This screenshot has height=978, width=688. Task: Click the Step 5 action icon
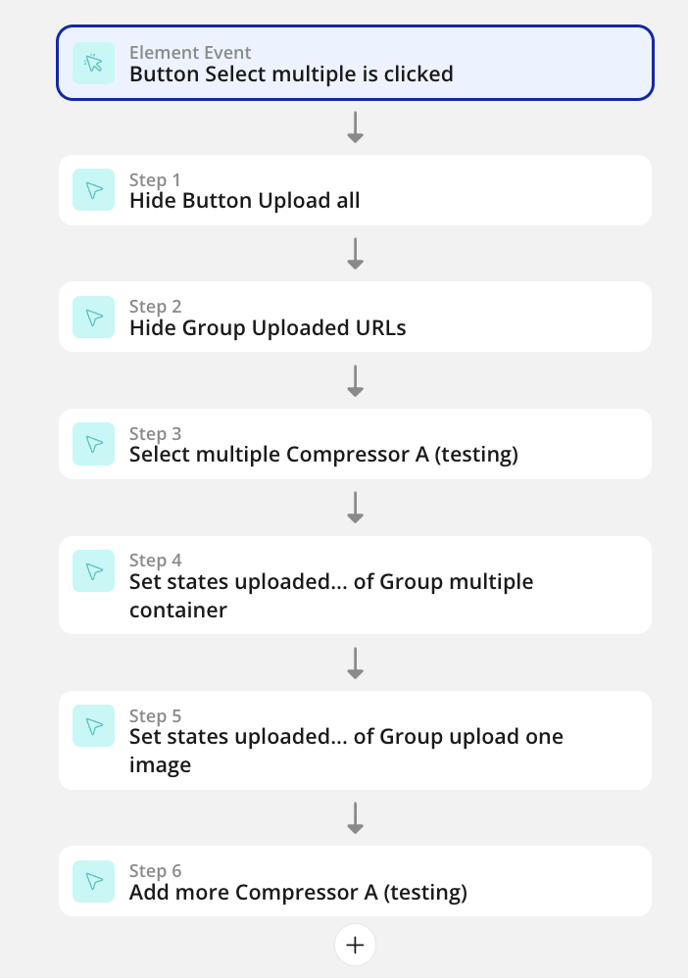click(94, 726)
